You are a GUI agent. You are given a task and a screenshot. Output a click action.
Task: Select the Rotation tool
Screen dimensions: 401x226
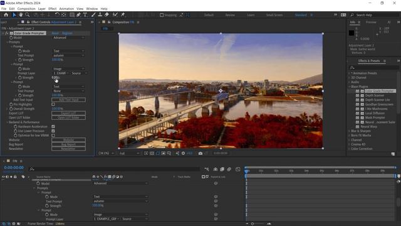pos(57,15)
